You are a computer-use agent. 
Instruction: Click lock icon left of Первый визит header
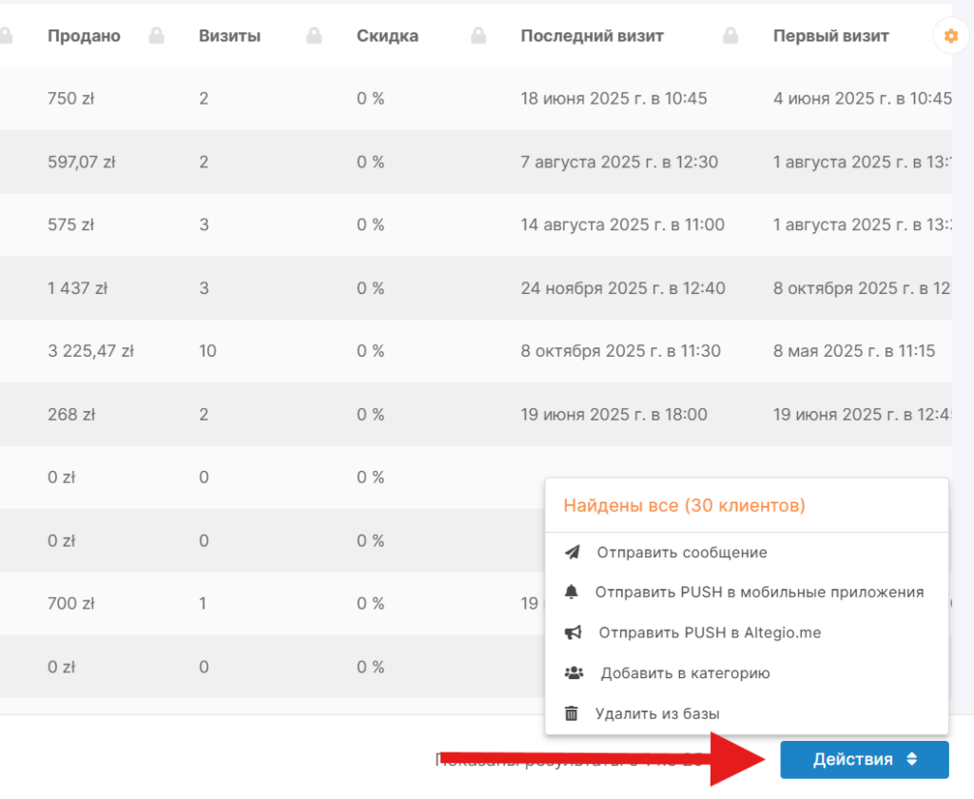pos(730,36)
